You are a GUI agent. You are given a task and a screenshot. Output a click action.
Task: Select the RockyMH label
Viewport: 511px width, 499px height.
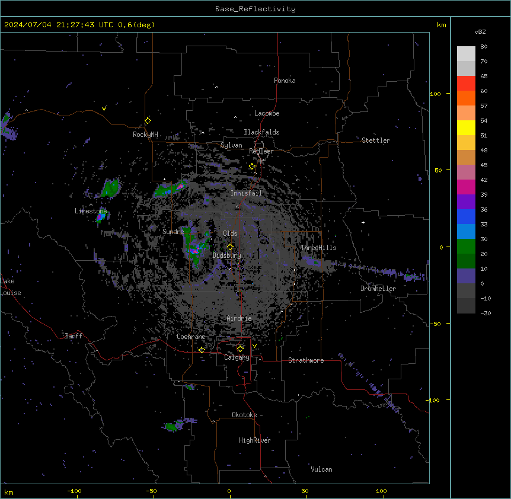(x=145, y=135)
